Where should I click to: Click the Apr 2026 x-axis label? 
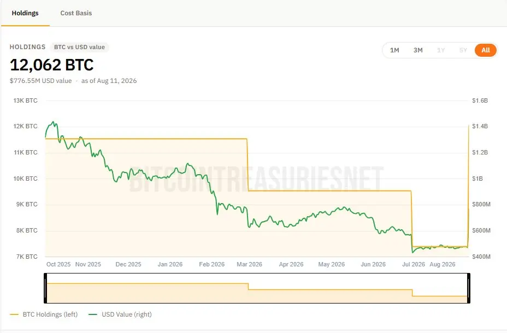point(291,264)
